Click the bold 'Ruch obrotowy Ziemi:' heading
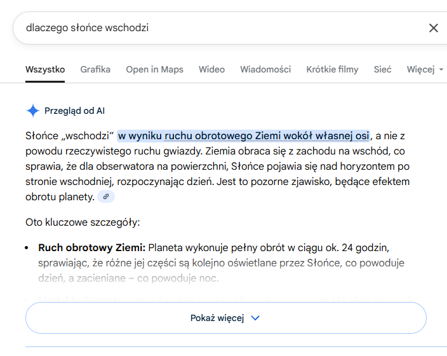 [92, 247]
